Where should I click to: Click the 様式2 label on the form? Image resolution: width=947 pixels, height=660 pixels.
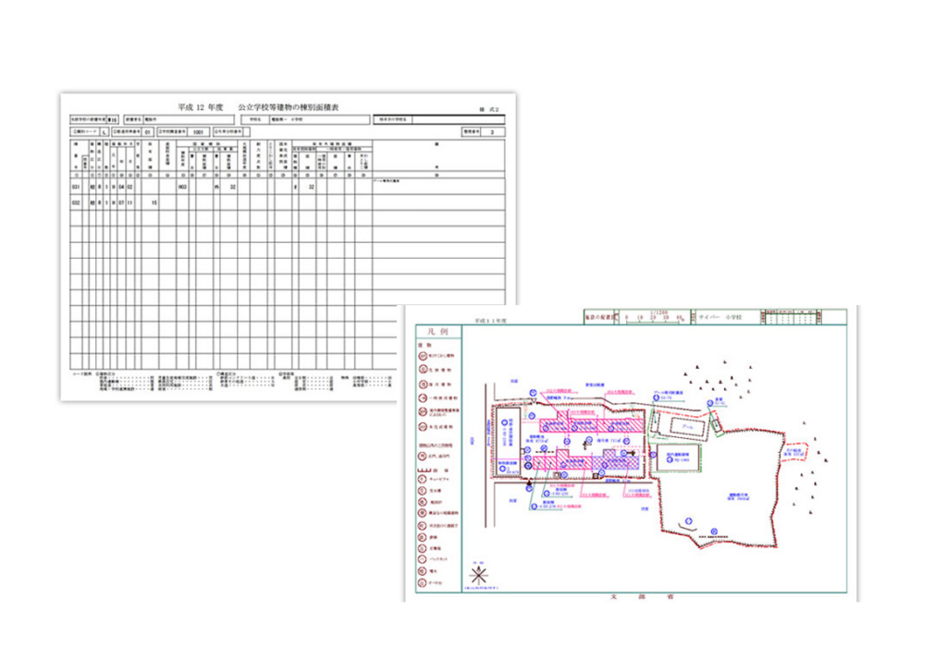(489, 110)
